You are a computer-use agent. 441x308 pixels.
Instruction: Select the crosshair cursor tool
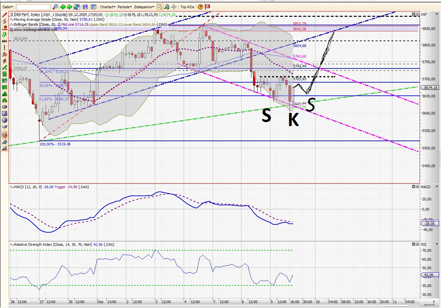(174, 7)
